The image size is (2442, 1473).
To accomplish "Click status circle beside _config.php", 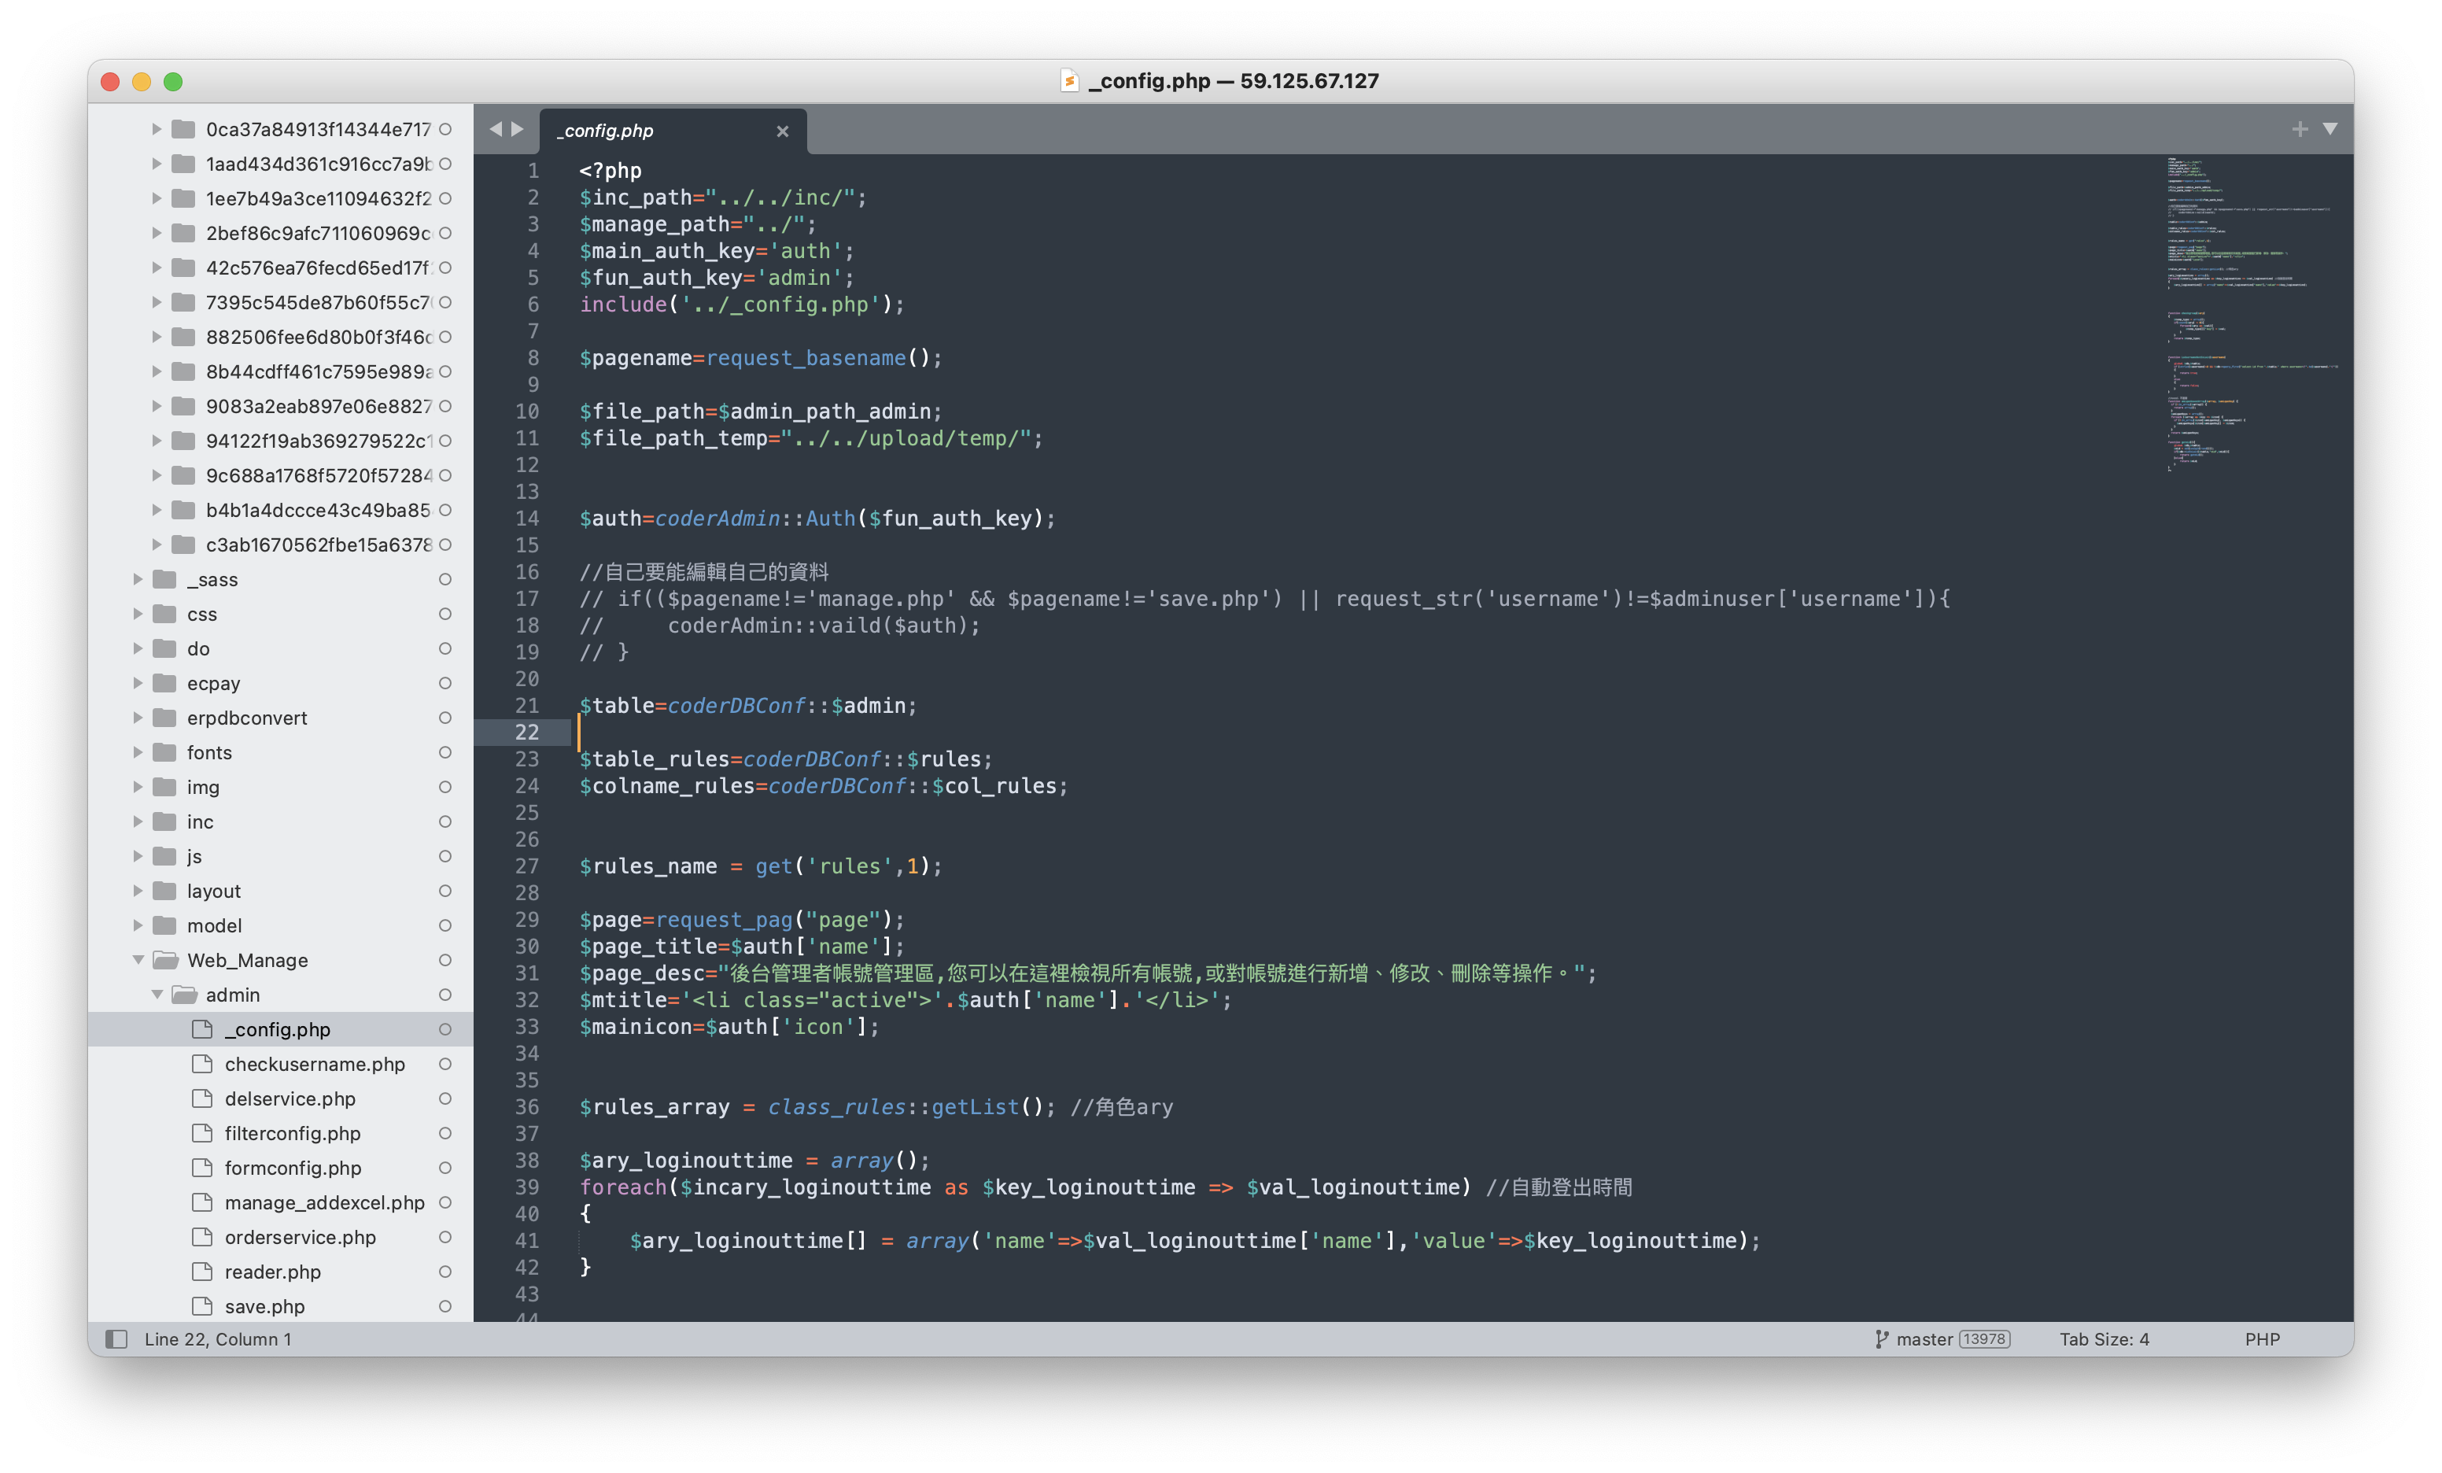I will click(x=445, y=1029).
